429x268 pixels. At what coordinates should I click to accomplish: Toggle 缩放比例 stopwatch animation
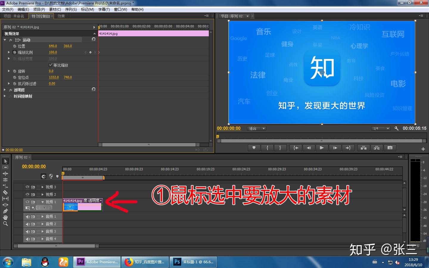coord(15,52)
